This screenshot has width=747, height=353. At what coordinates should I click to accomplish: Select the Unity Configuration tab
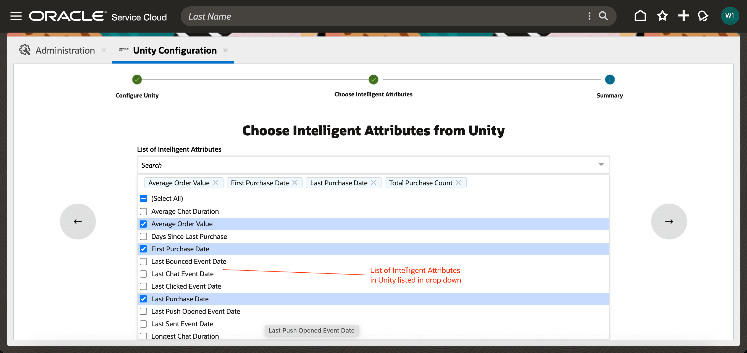coord(175,51)
